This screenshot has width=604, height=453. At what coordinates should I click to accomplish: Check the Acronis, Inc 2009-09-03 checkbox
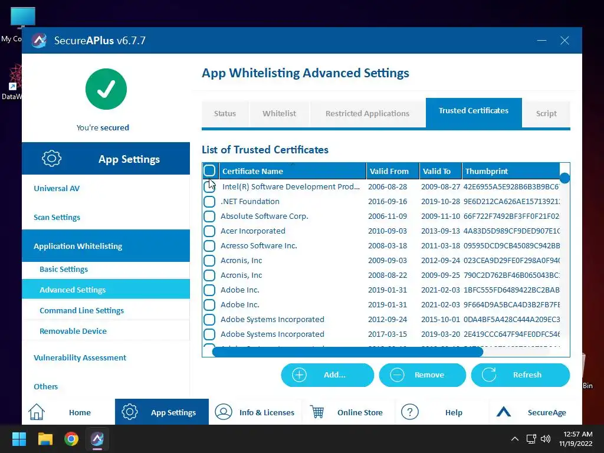[209, 260]
